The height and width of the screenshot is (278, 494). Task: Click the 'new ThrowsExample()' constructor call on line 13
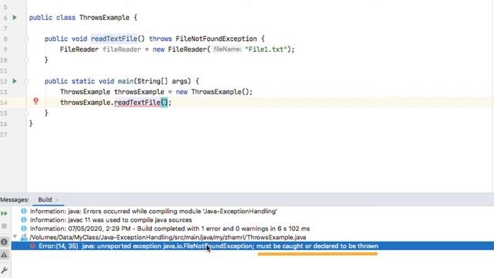[215, 92]
